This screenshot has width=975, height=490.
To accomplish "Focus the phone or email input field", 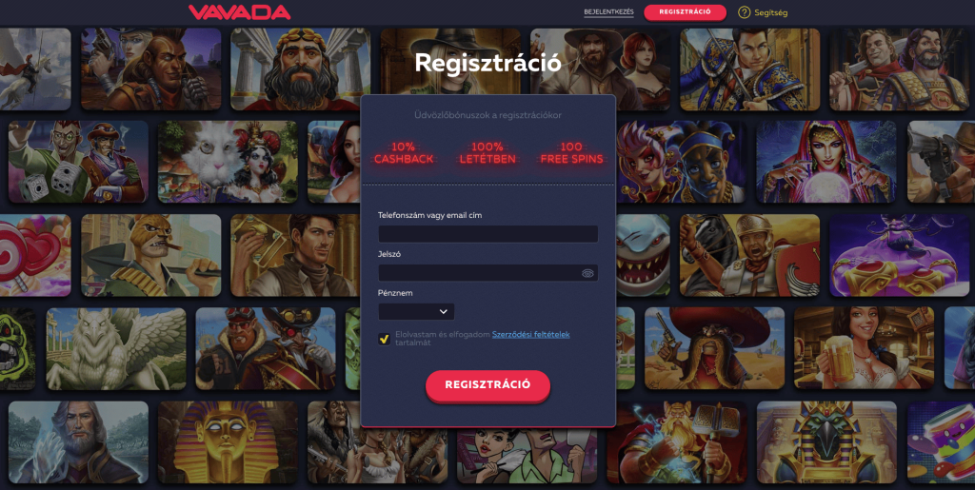I will 488,234.
